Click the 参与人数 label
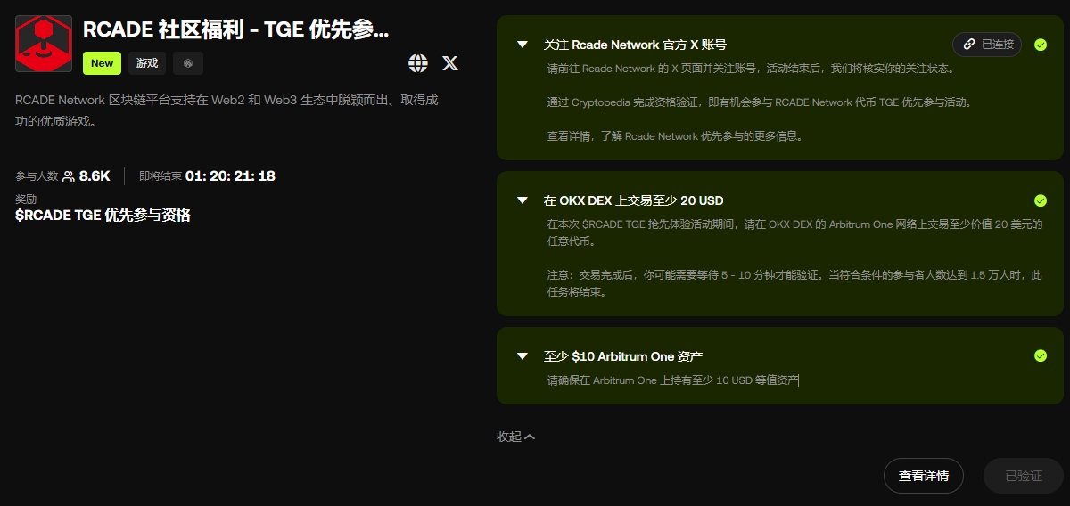The image size is (1070, 506). click(x=37, y=176)
